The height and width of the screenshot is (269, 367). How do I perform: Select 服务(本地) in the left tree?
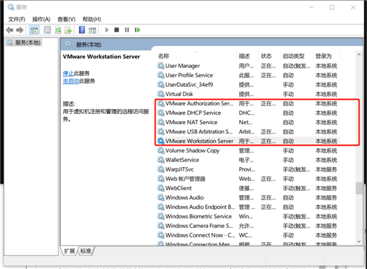24,43
